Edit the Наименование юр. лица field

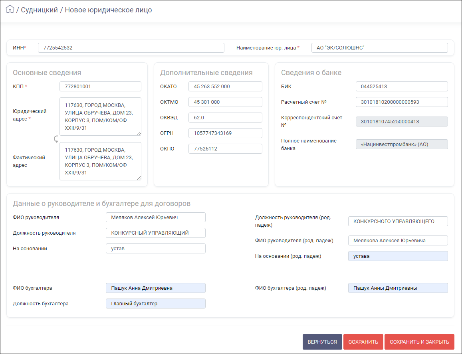pyautogui.click(x=379, y=48)
